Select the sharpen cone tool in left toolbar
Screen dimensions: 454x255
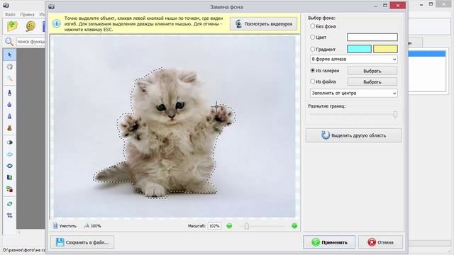9,116
